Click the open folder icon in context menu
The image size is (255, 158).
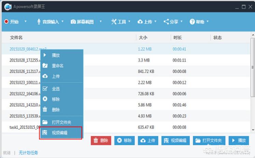[45, 122]
